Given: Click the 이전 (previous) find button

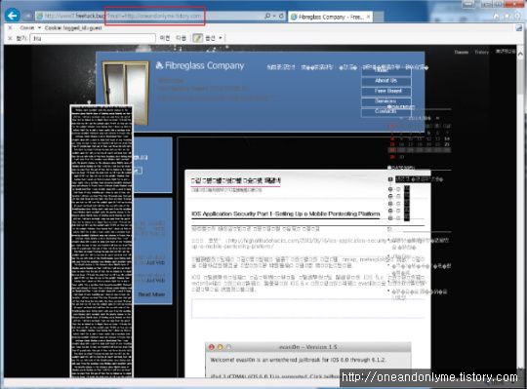Looking at the screenshot, I should [x=165, y=38].
